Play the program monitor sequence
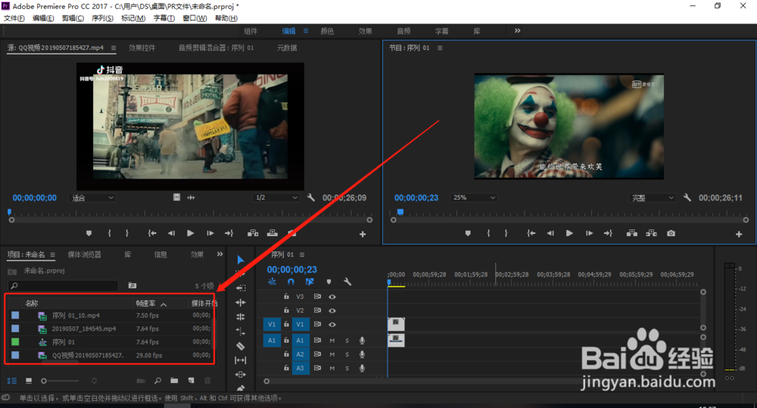The image size is (757, 408). point(570,233)
